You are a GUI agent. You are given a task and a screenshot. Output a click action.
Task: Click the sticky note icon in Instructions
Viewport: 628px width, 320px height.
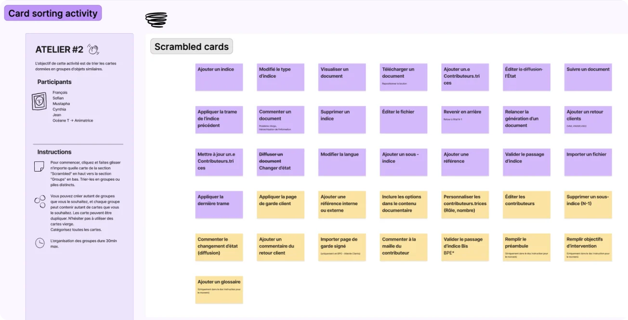point(39,167)
